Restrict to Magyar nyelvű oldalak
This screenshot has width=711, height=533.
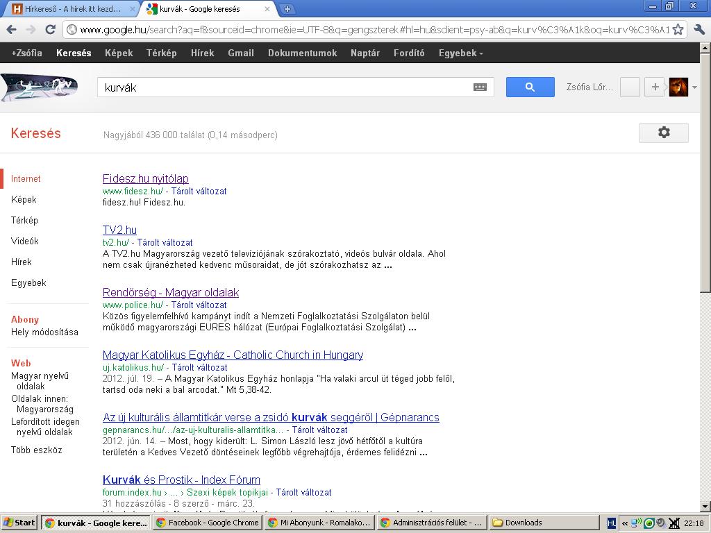40,381
